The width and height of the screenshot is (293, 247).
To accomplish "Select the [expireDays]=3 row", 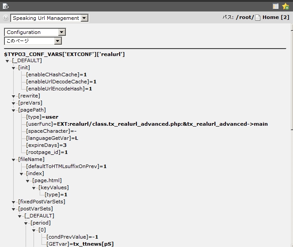I will pos(46,145).
